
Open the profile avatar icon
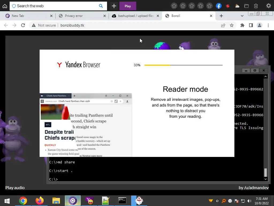(260, 25)
